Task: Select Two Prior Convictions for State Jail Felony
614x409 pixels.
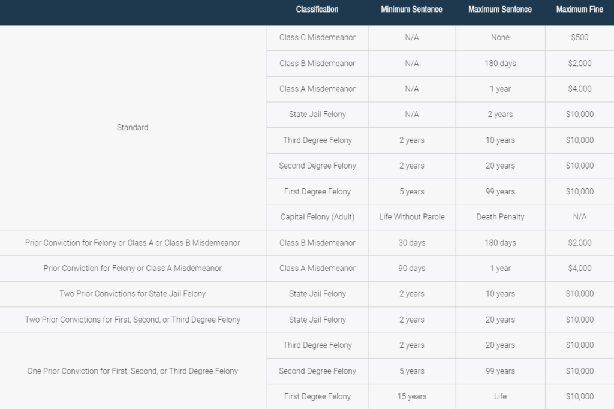Action: [x=133, y=294]
